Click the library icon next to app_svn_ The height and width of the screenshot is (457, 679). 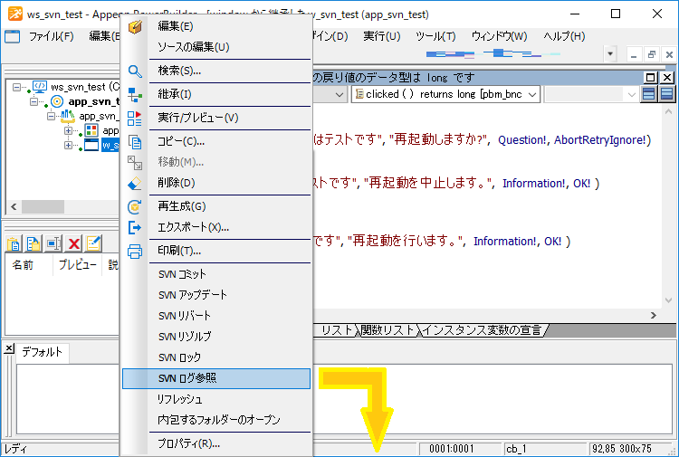point(67,116)
